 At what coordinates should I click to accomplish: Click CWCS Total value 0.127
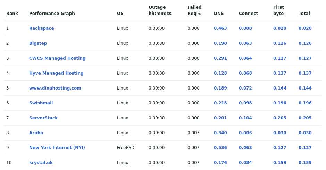(305, 58)
